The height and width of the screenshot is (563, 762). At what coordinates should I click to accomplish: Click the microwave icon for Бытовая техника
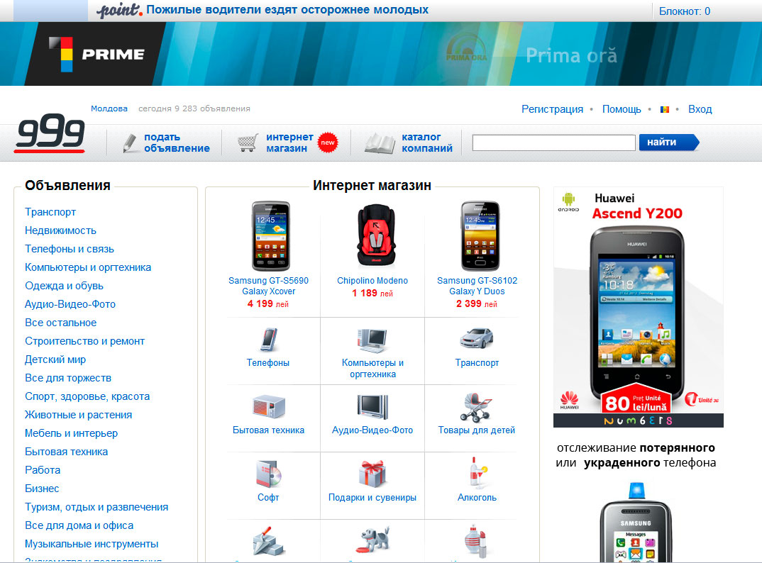point(268,407)
